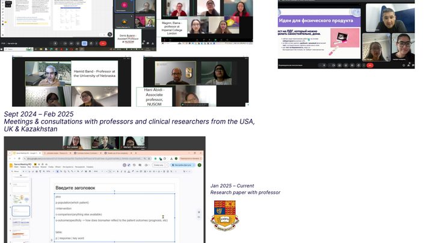This screenshot has height=243, width=433.
Task: Click the Slides account avatar
Action: coord(200,165)
